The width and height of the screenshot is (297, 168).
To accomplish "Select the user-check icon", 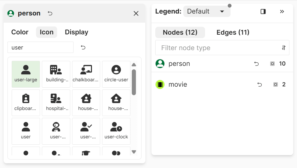I will [x=86, y=131].
